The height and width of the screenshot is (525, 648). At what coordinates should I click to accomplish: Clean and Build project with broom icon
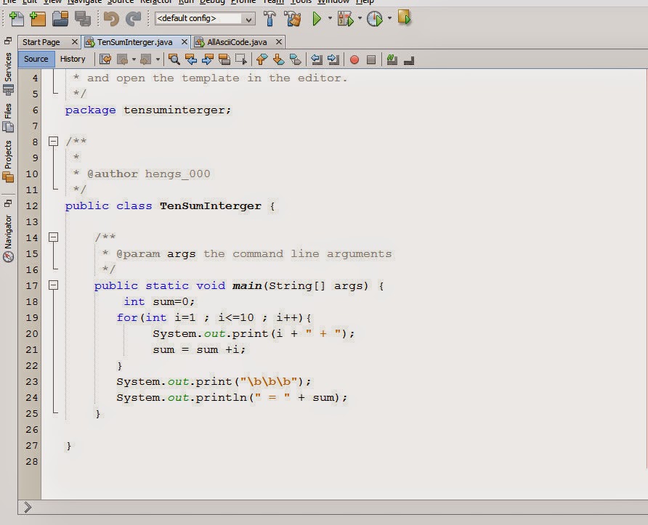293,19
